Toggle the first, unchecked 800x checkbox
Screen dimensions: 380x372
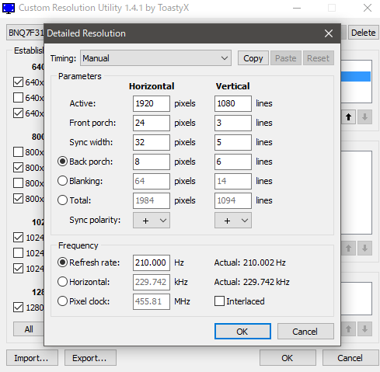(18, 152)
